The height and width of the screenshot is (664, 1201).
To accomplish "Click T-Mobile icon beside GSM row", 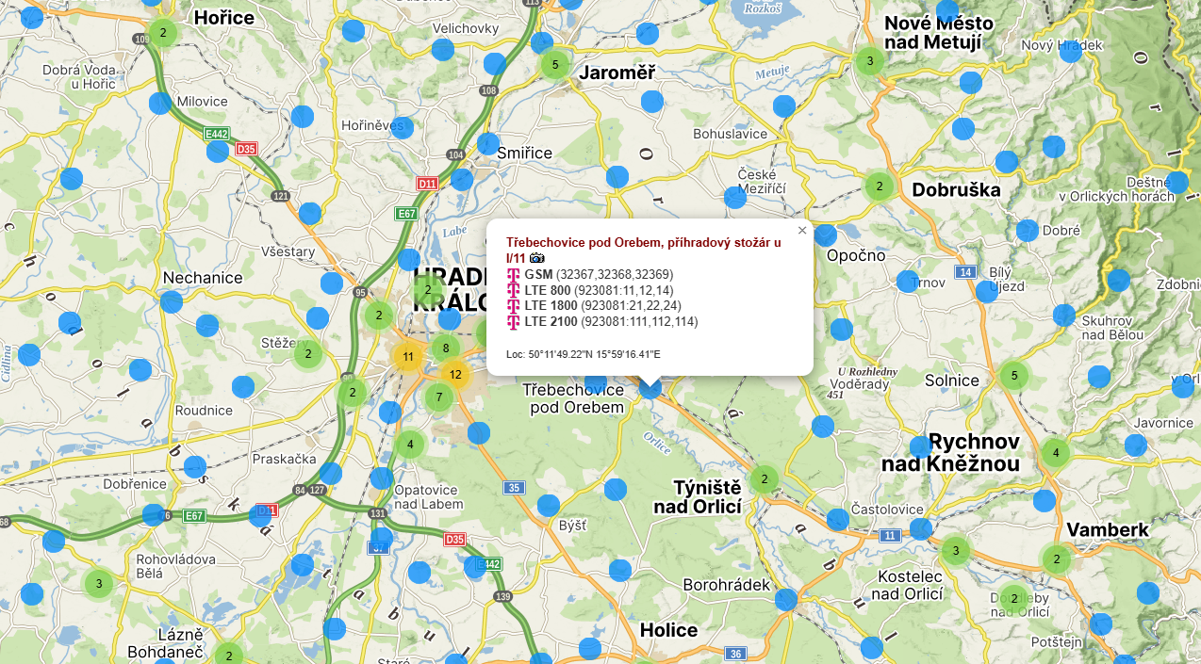I will (x=514, y=275).
